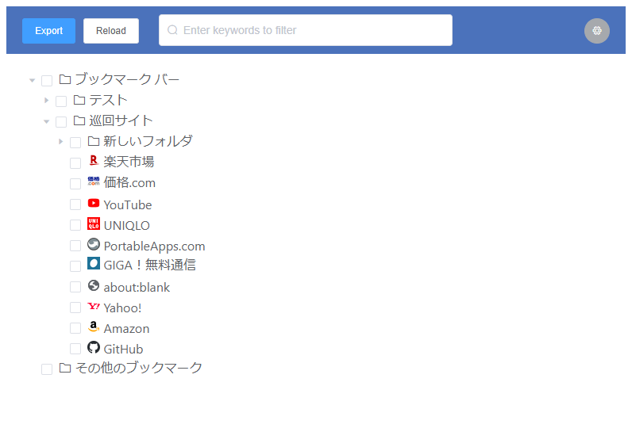Viewport: 632px width, 428px height.
Task: Click the 巡回サイト folder icon
Action: (x=79, y=120)
